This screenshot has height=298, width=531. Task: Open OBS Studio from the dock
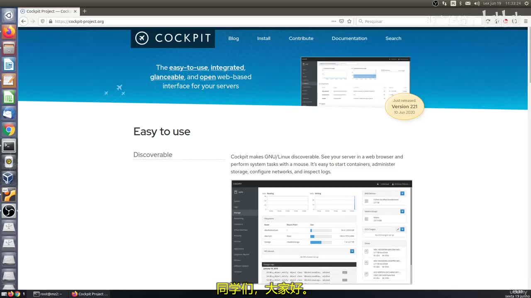pos(9,211)
